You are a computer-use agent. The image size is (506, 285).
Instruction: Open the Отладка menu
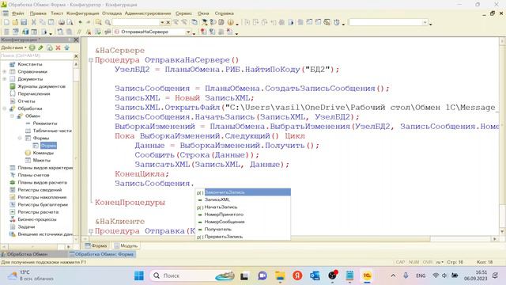[111, 13]
